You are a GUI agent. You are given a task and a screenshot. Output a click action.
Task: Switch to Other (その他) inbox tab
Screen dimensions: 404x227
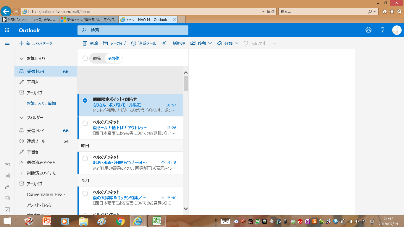pyautogui.click(x=114, y=58)
